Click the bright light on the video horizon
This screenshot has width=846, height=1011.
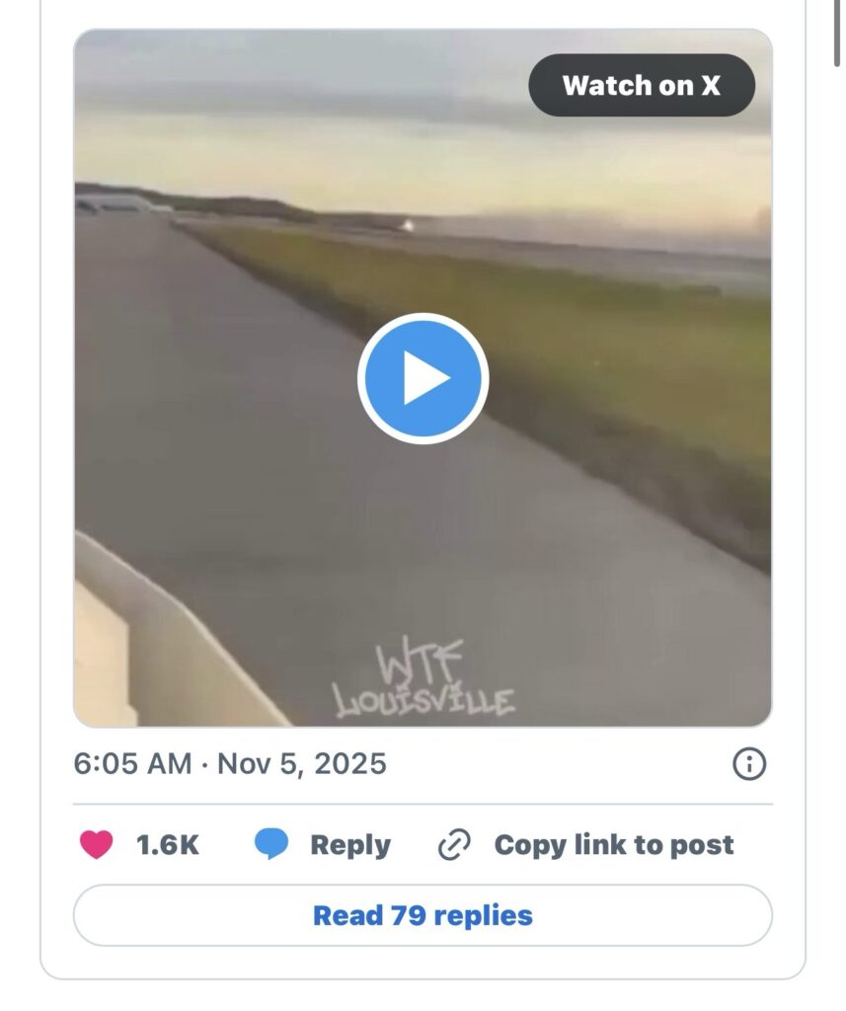tap(409, 224)
